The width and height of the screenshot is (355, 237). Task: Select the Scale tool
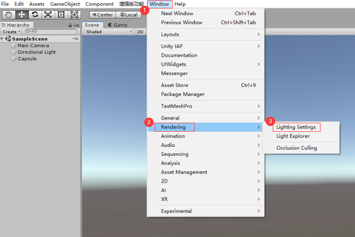click(x=48, y=15)
